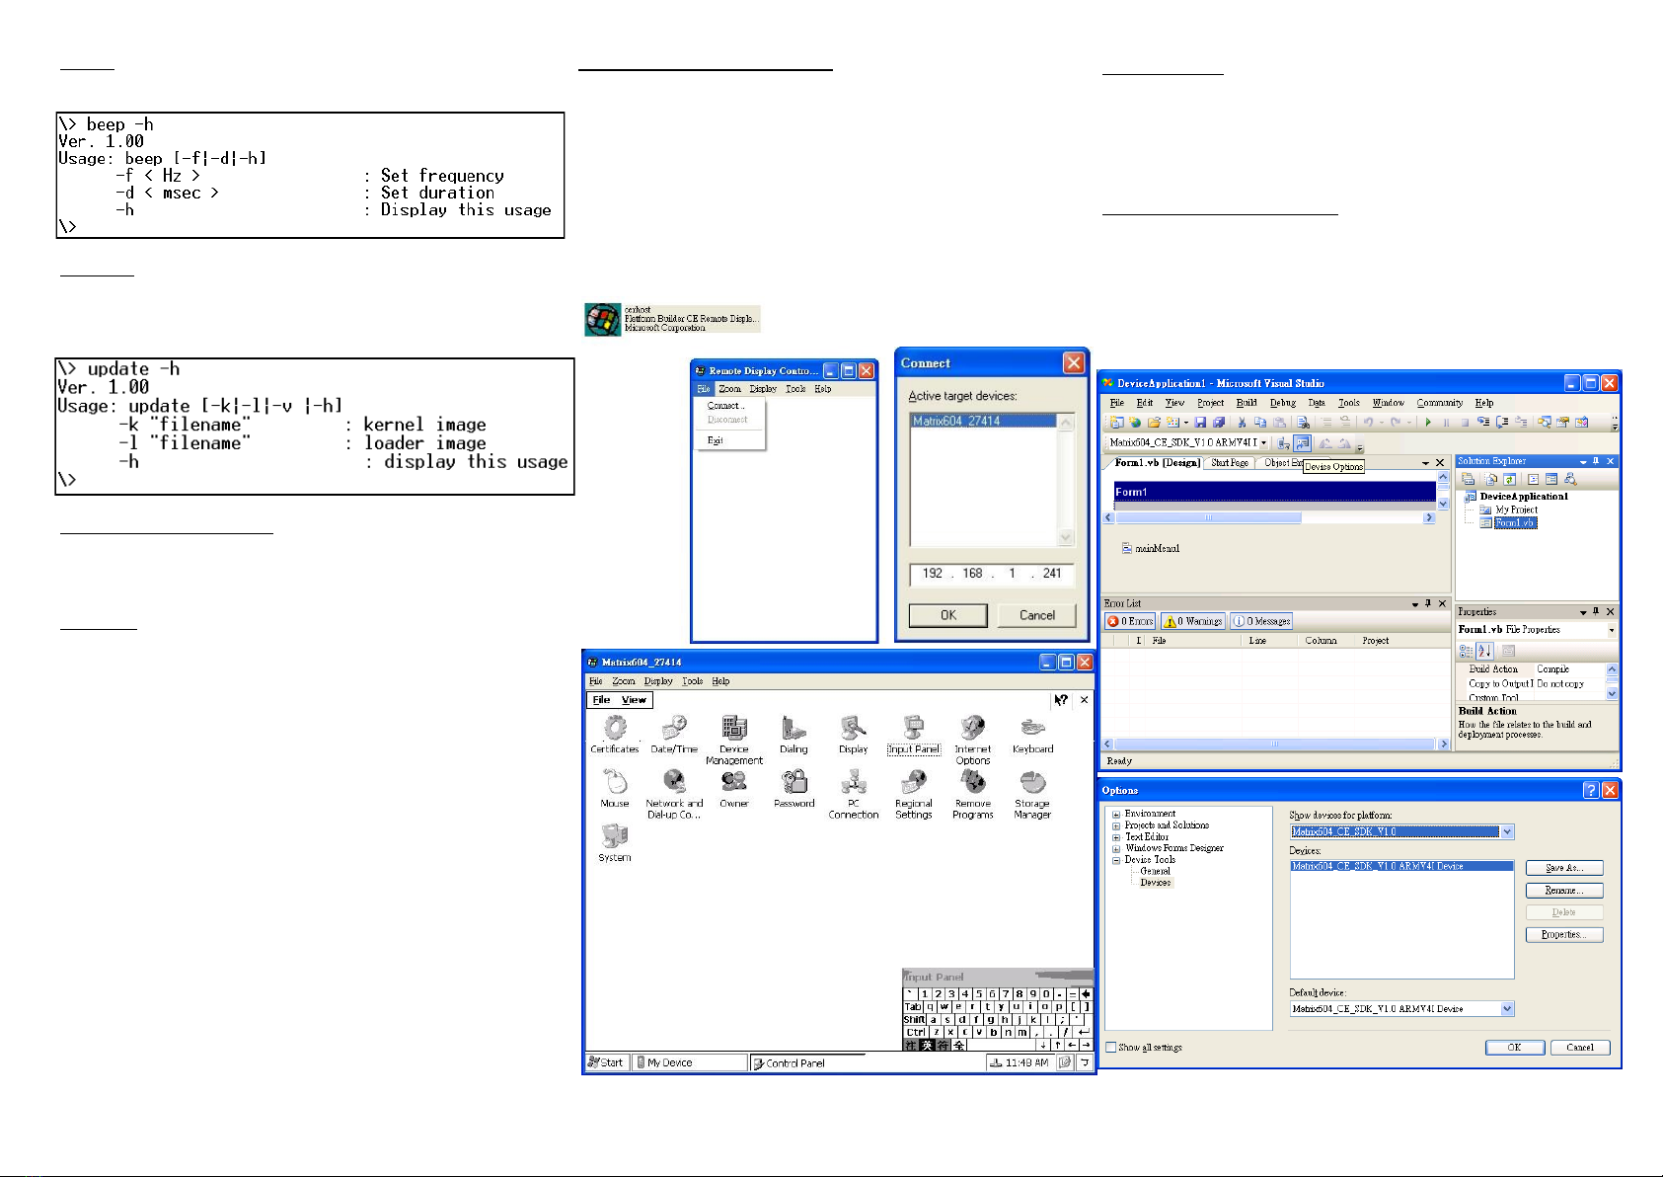Open the Storage Manager icon

[x=1033, y=794]
